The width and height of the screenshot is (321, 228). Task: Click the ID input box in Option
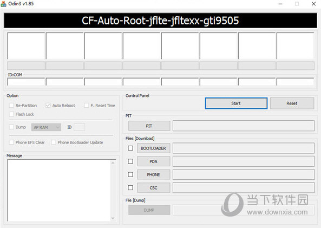point(79,127)
